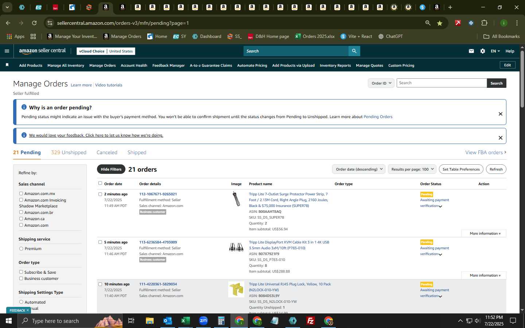Select the Premium shipping service radio

click(21, 249)
